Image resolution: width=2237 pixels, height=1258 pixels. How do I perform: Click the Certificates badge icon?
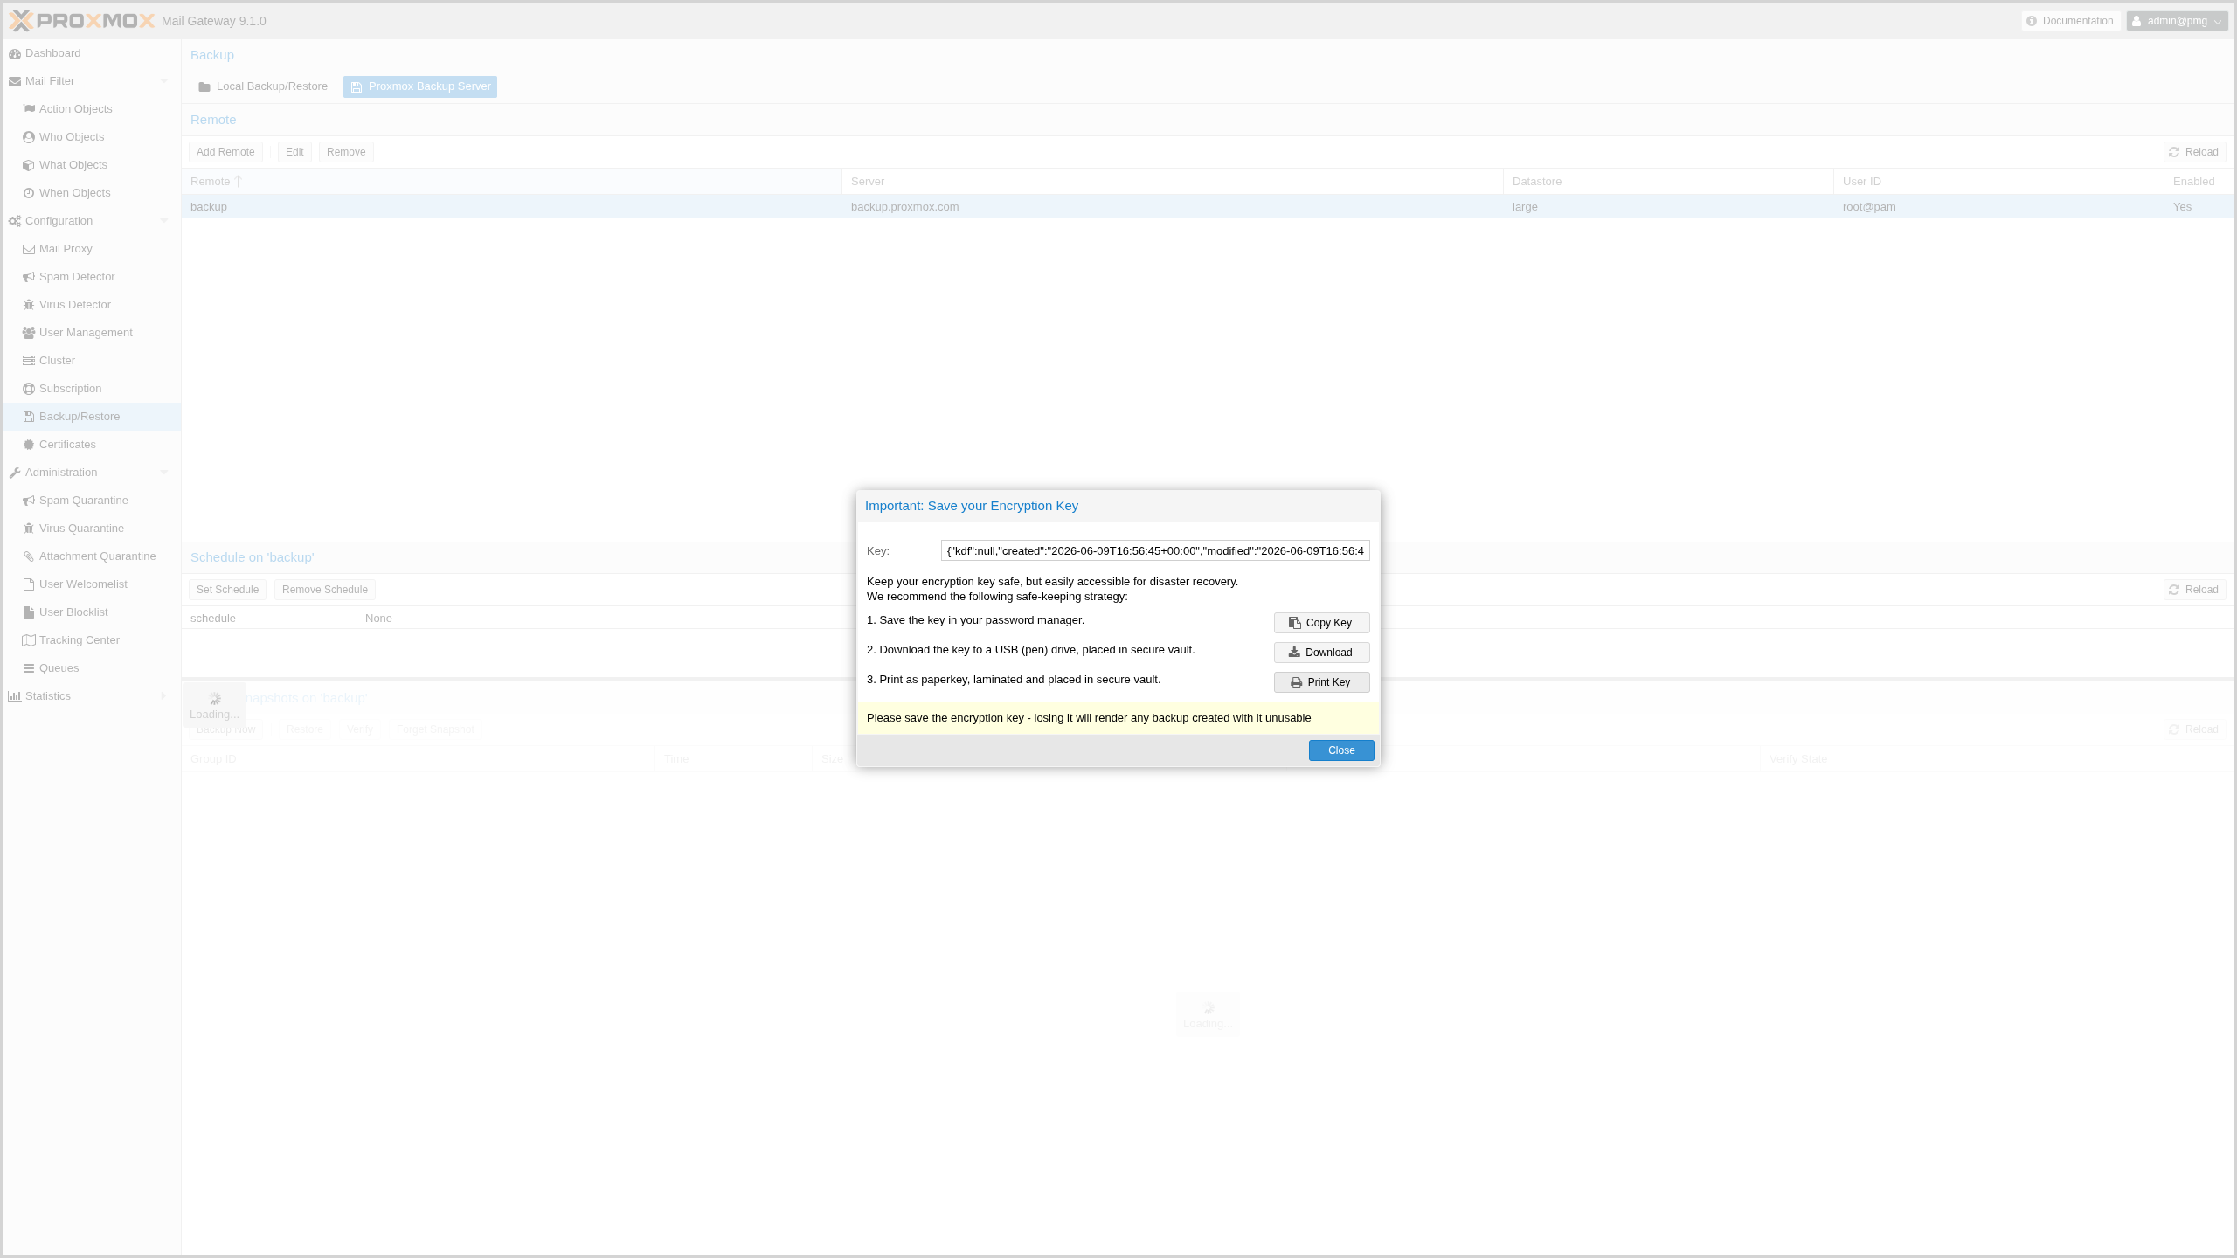point(29,445)
